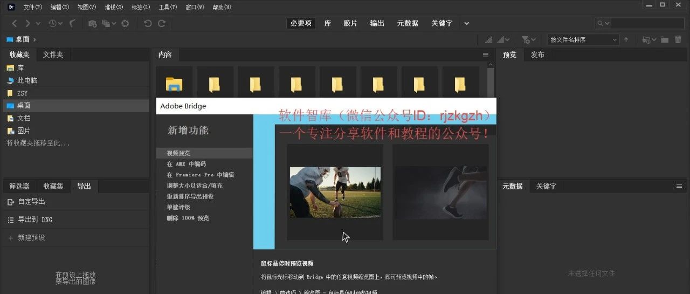Viewport: 690px width, 294px height.
Task: Switch to the 必要项 workspace
Action: 301,23
